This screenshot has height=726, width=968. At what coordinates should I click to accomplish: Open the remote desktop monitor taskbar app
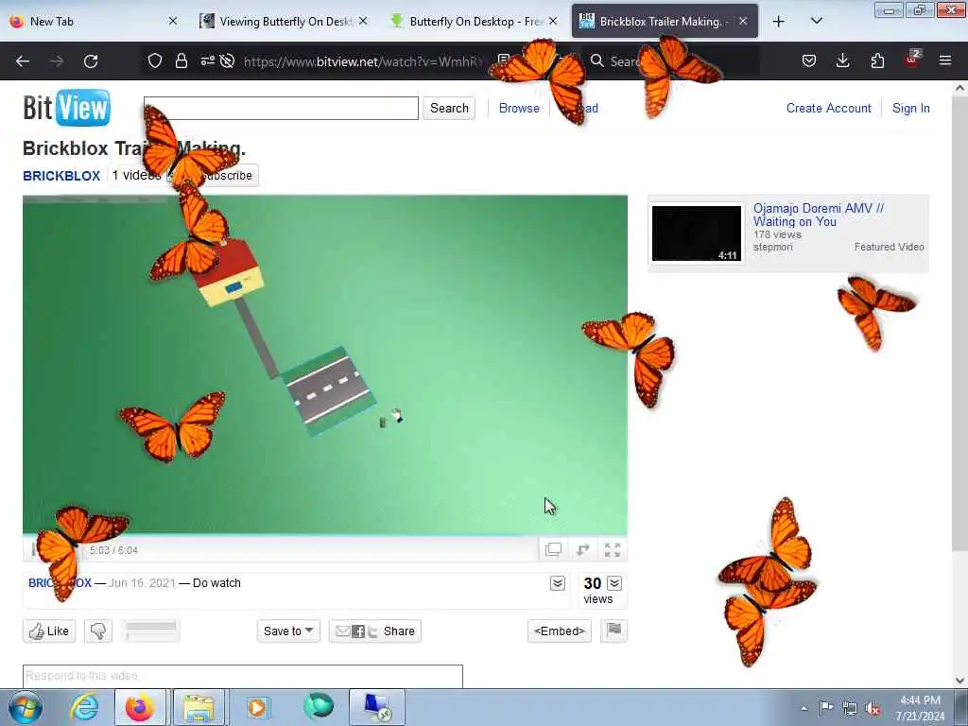[377, 707]
